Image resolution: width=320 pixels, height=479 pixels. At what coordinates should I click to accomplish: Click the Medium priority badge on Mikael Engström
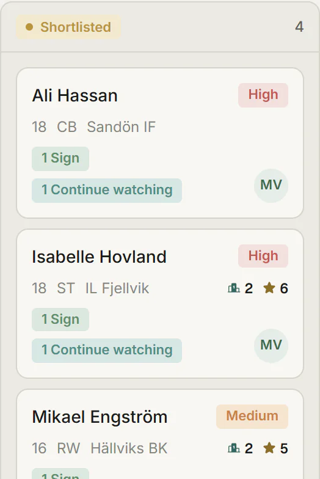click(x=252, y=417)
